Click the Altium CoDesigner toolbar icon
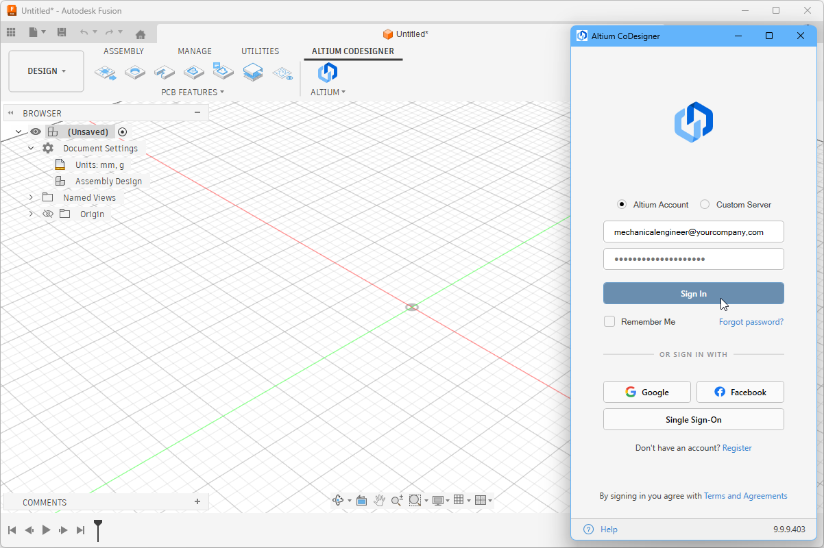The height and width of the screenshot is (548, 824). [x=328, y=73]
